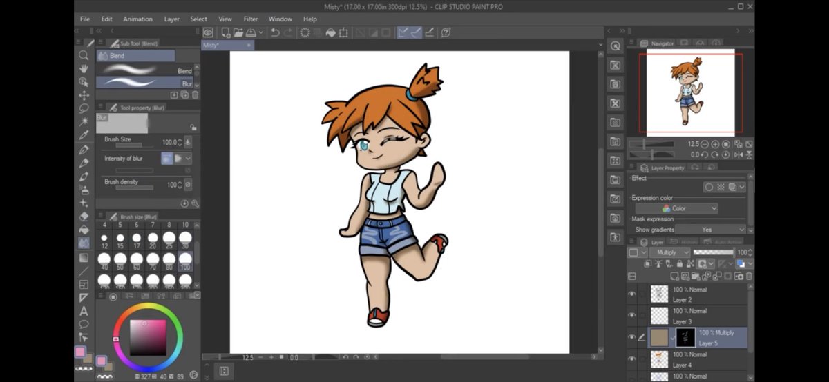The height and width of the screenshot is (382, 829).
Task: Open the File menu
Action: (85, 19)
